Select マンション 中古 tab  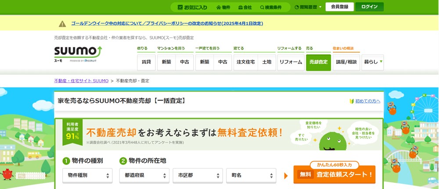click(184, 62)
